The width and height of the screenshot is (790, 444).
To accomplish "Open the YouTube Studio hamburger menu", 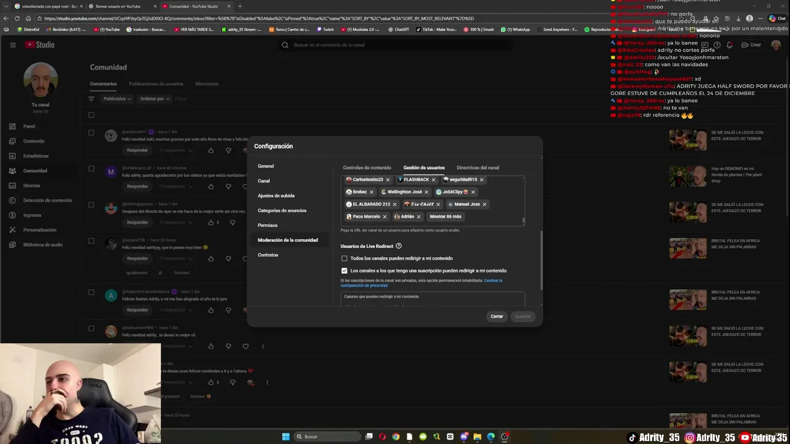I will pos(12,44).
